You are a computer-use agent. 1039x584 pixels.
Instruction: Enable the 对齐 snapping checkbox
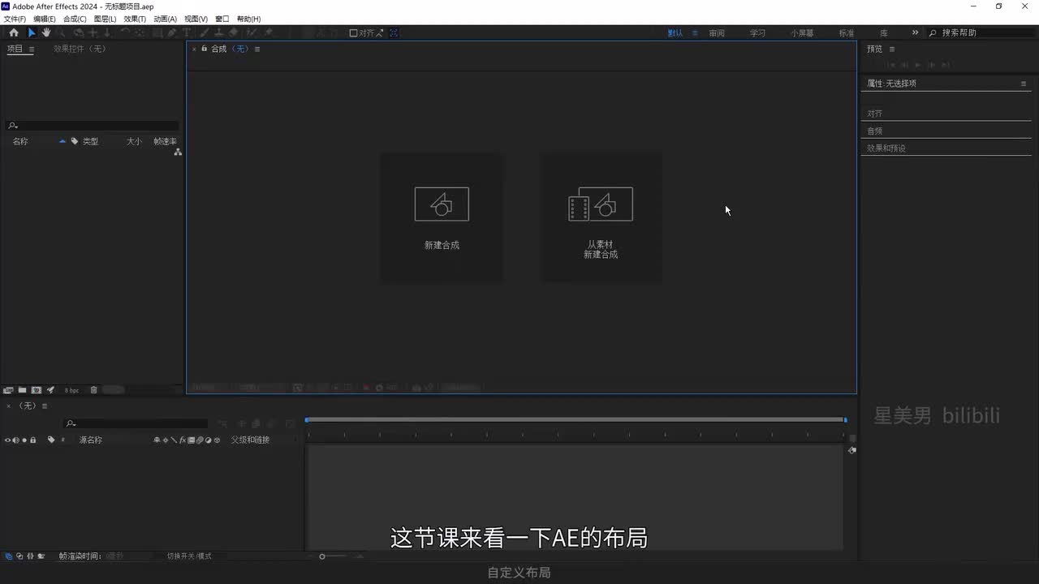click(353, 33)
